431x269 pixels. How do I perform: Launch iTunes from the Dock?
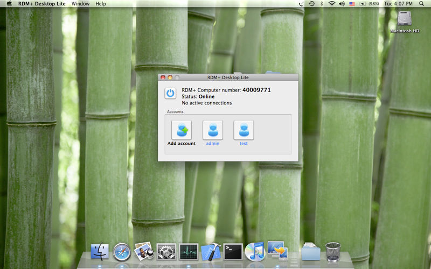tap(255, 251)
